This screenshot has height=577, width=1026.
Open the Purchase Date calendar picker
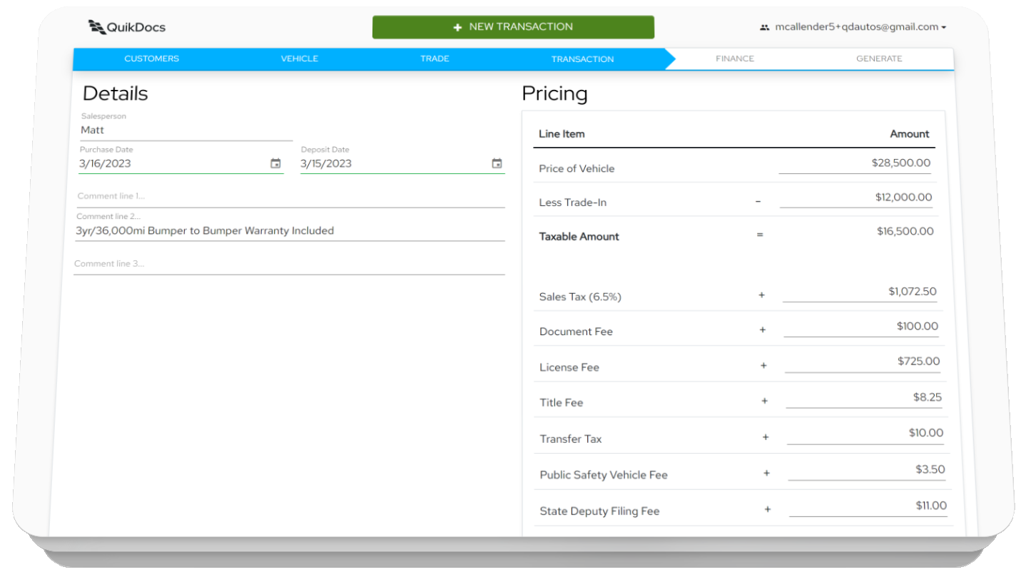(275, 163)
